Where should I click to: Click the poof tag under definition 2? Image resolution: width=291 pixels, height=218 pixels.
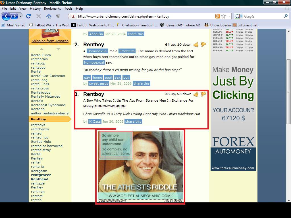108,77
